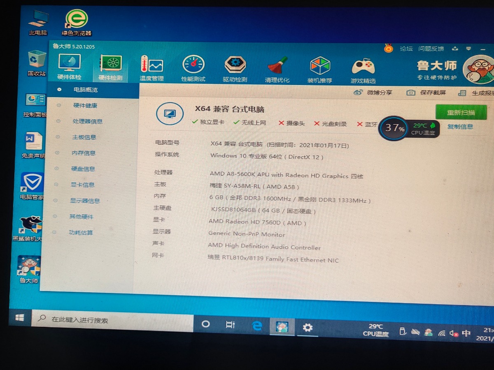Open the 免责声明 document on desktop

pos(34,146)
